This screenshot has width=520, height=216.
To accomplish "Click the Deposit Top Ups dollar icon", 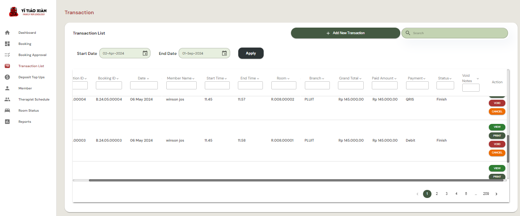I will (x=7, y=77).
